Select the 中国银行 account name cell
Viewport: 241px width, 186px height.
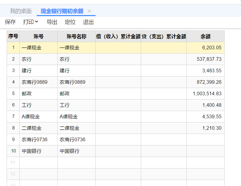[76, 151]
